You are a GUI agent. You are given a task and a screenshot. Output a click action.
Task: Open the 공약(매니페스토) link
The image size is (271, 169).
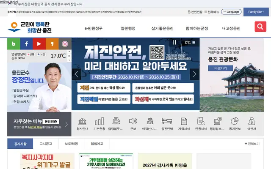click(24, 96)
